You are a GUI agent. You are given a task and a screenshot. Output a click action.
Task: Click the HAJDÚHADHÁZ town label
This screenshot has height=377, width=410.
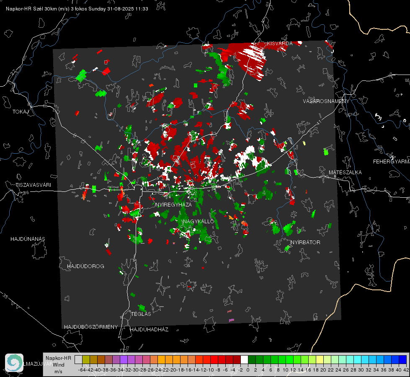point(149,329)
